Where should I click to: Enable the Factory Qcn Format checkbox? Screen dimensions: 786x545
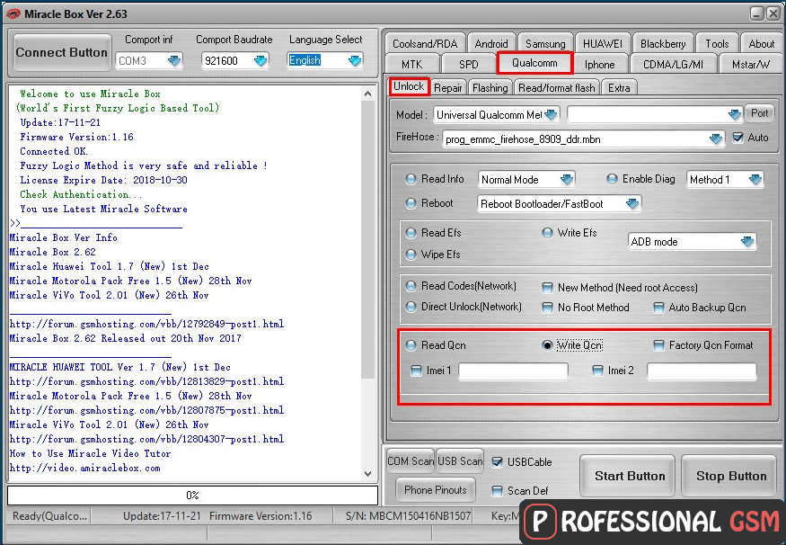(659, 345)
